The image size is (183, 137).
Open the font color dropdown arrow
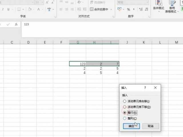[x=43, y=9]
